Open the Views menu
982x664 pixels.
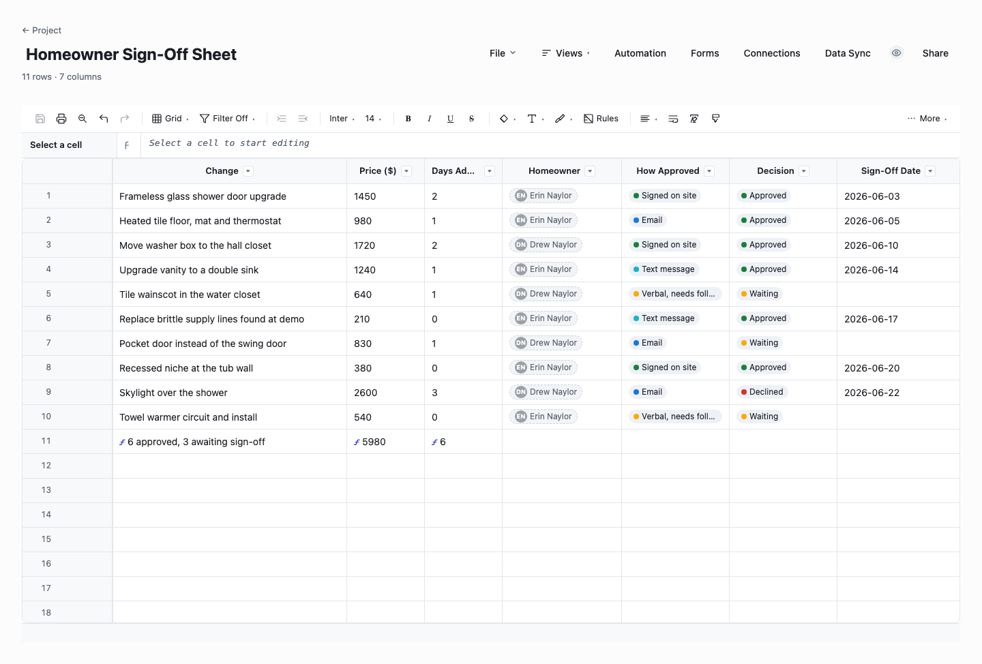point(566,53)
